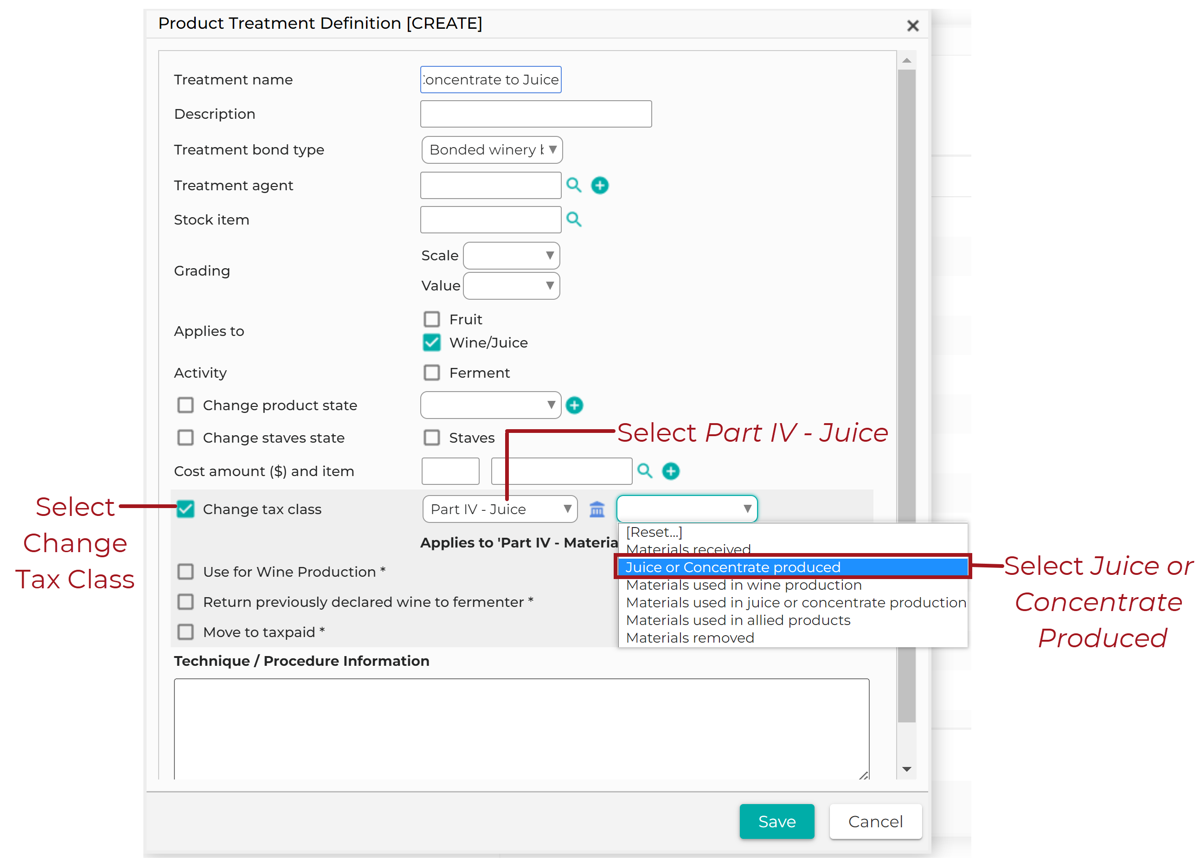Image resolution: width=1200 pixels, height=863 pixels.
Task: Click the cost item input field
Action: (x=562, y=471)
